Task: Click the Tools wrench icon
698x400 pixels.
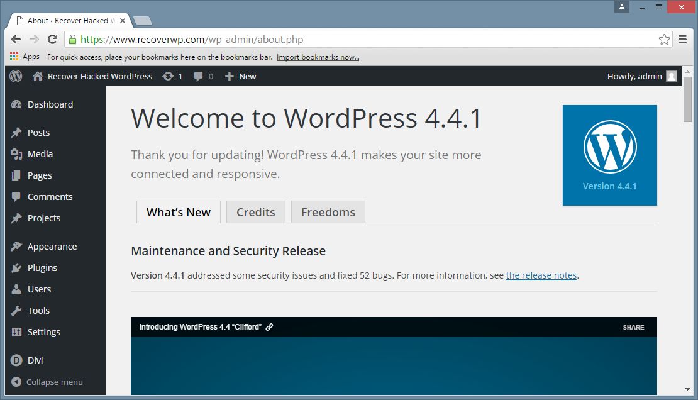Action: pyautogui.click(x=16, y=311)
